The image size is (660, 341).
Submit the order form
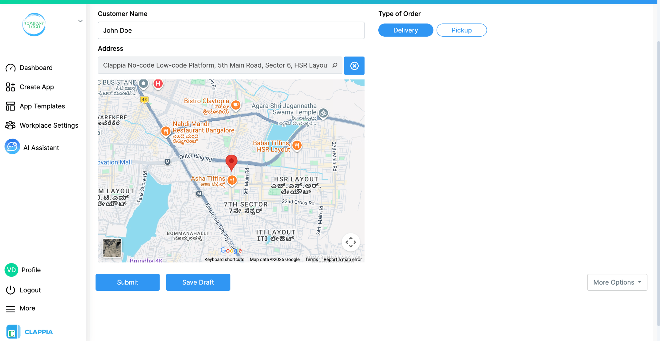point(128,282)
